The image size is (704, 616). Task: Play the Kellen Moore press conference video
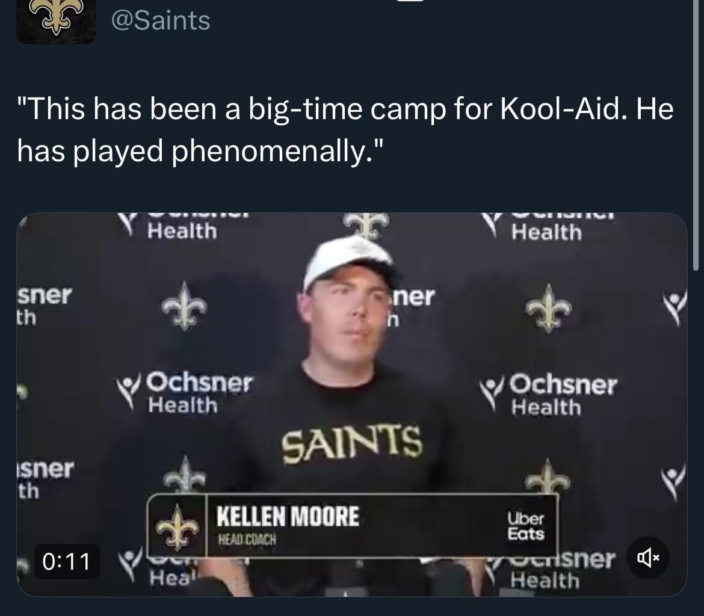352,404
